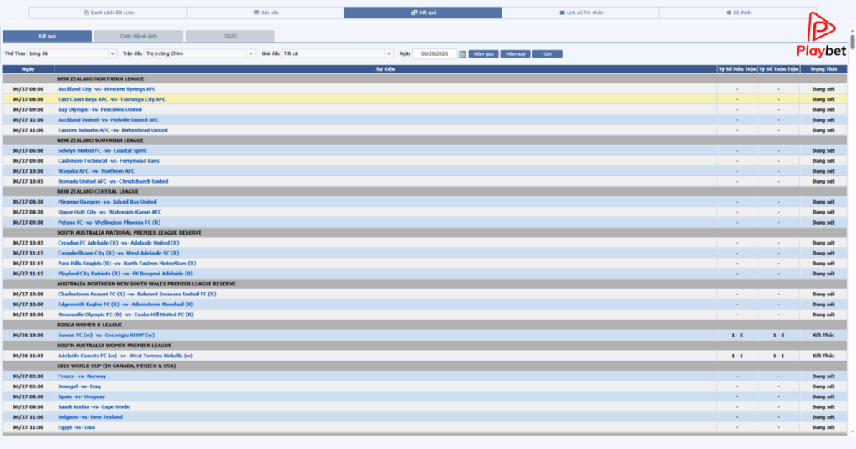Expand the Thể Thao sport dropdown
This screenshot has width=856, height=449.
[72, 54]
